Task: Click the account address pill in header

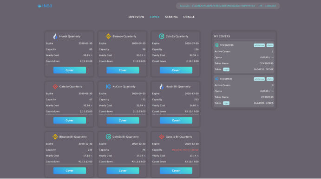Action: [x=228, y=6]
